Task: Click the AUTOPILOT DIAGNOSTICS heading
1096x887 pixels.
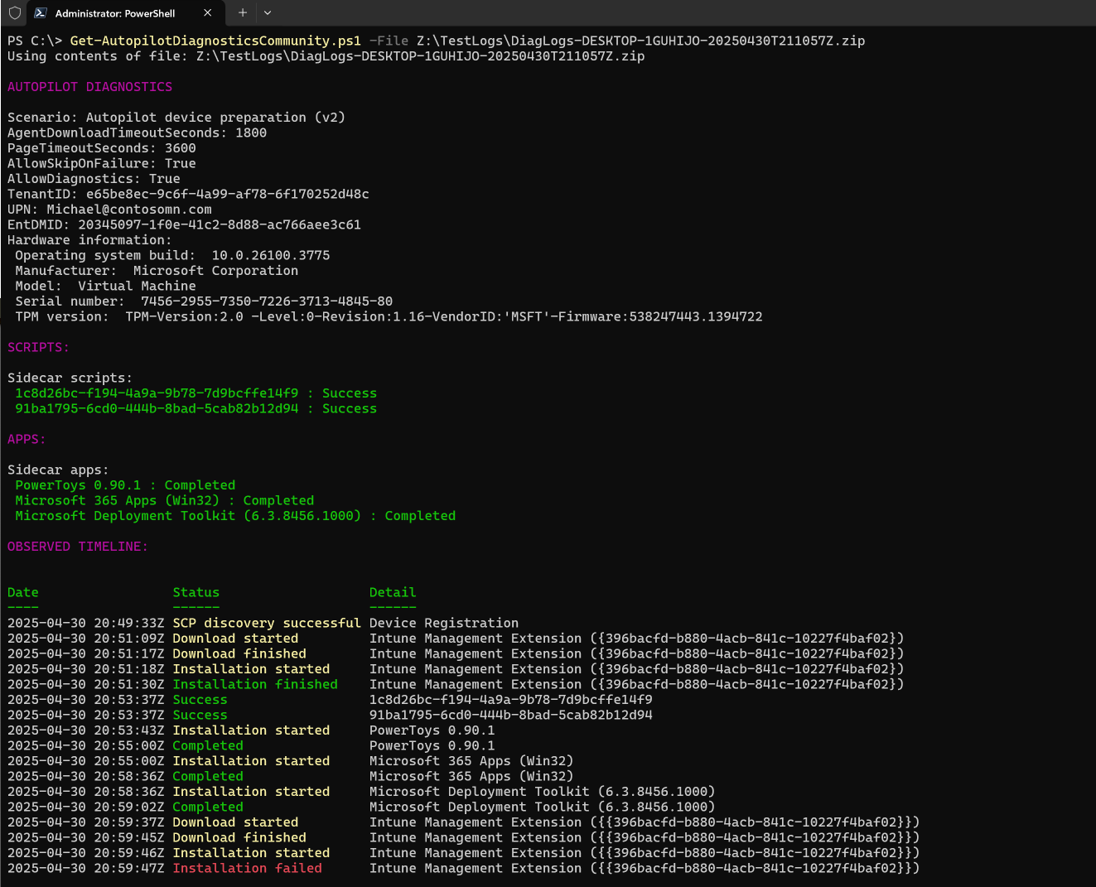Action: click(89, 87)
